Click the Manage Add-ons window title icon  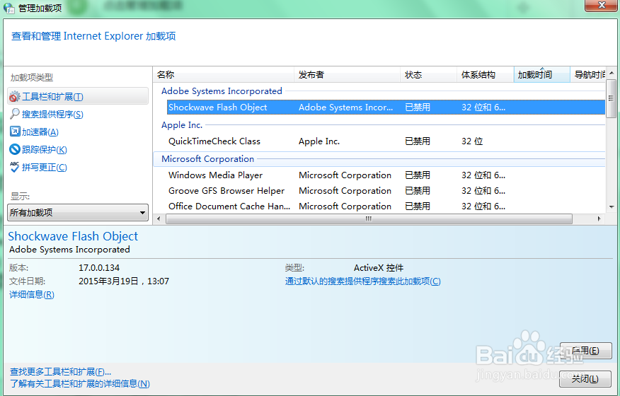pos(8,8)
